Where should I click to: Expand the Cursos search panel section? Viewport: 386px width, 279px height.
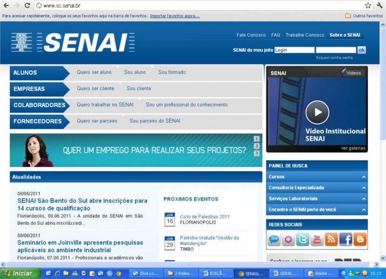pos(317,177)
